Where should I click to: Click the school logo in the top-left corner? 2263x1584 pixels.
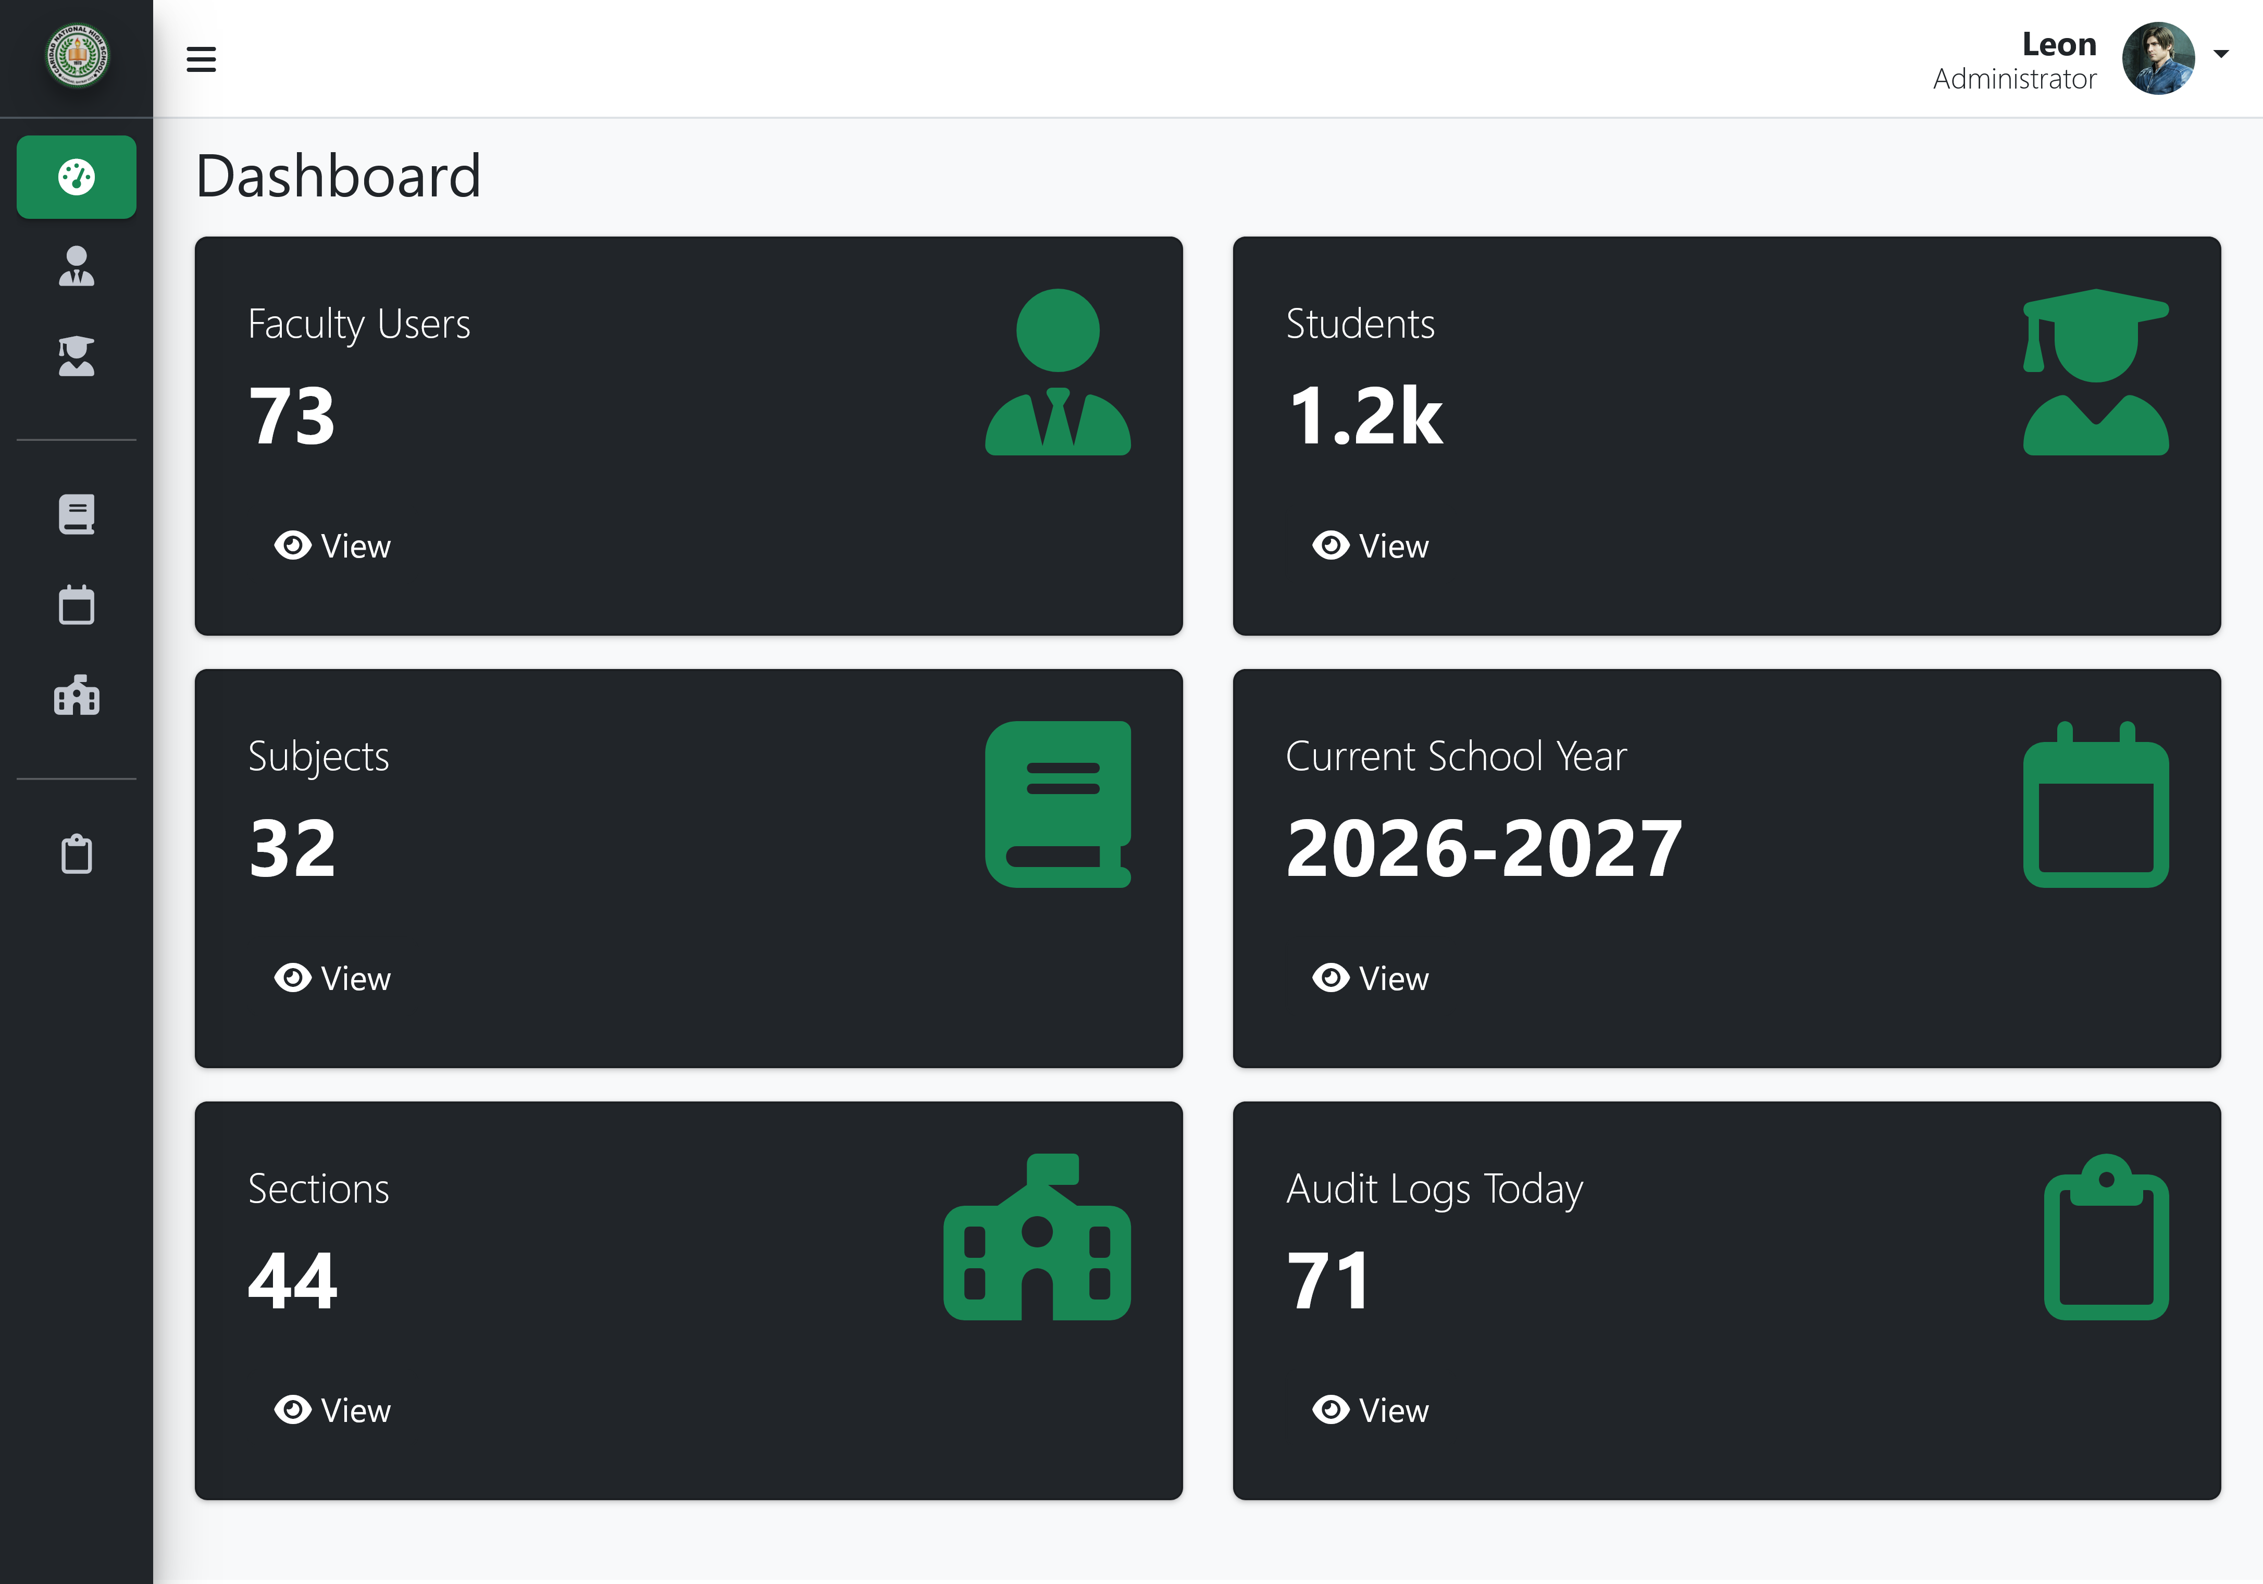[x=77, y=56]
